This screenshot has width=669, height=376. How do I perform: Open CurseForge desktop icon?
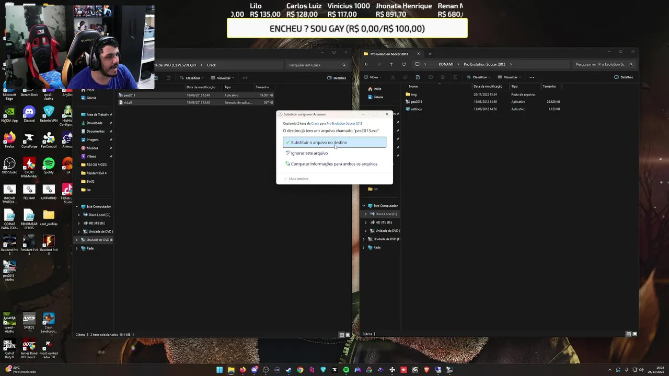[x=29, y=140]
